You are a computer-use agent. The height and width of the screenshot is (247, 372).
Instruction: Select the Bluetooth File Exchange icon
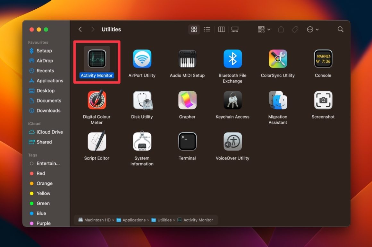[x=232, y=58]
